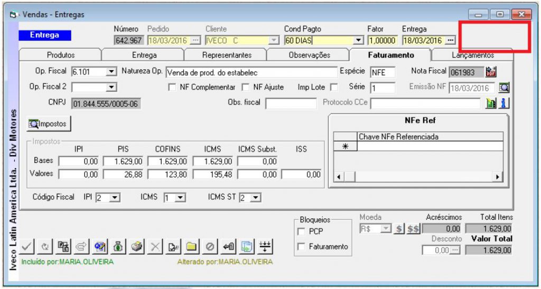Open the Código Fiscal ICMS ST dropdown
This screenshot has width=541, height=289.
pos(256,197)
